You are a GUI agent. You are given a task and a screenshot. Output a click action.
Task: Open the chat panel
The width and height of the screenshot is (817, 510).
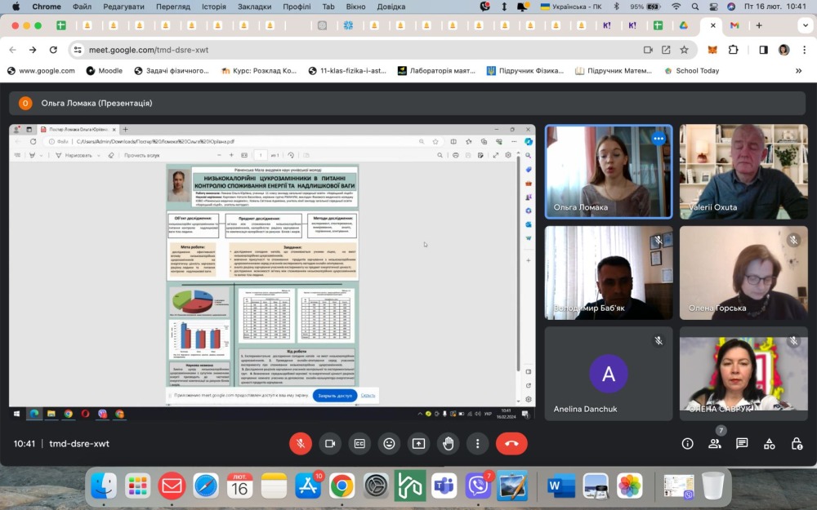(x=742, y=443)
